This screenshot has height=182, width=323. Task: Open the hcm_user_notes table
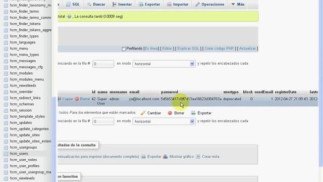(x=24, y=160)
